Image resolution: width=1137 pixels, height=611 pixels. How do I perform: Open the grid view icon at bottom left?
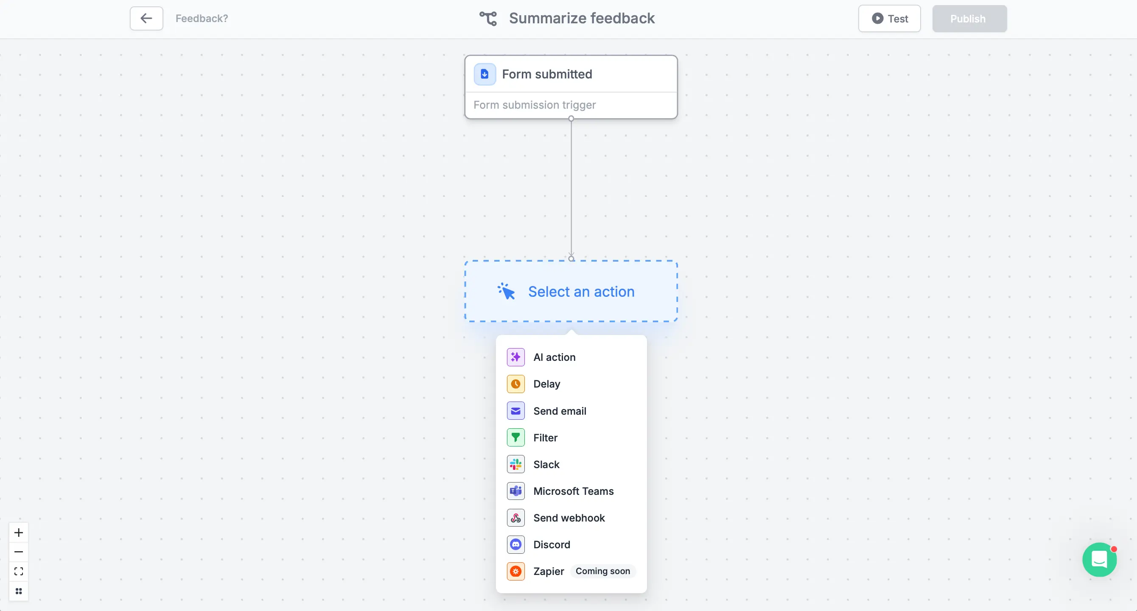(19, 591)
